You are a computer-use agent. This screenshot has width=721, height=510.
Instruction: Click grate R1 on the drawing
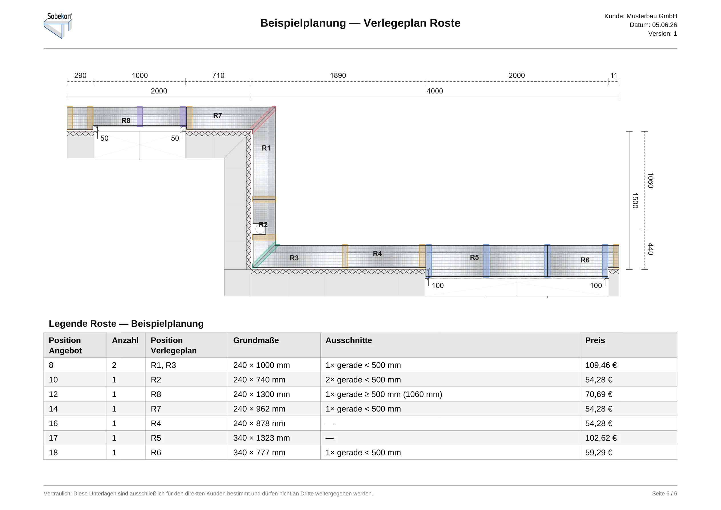click(x=266, y=148)
